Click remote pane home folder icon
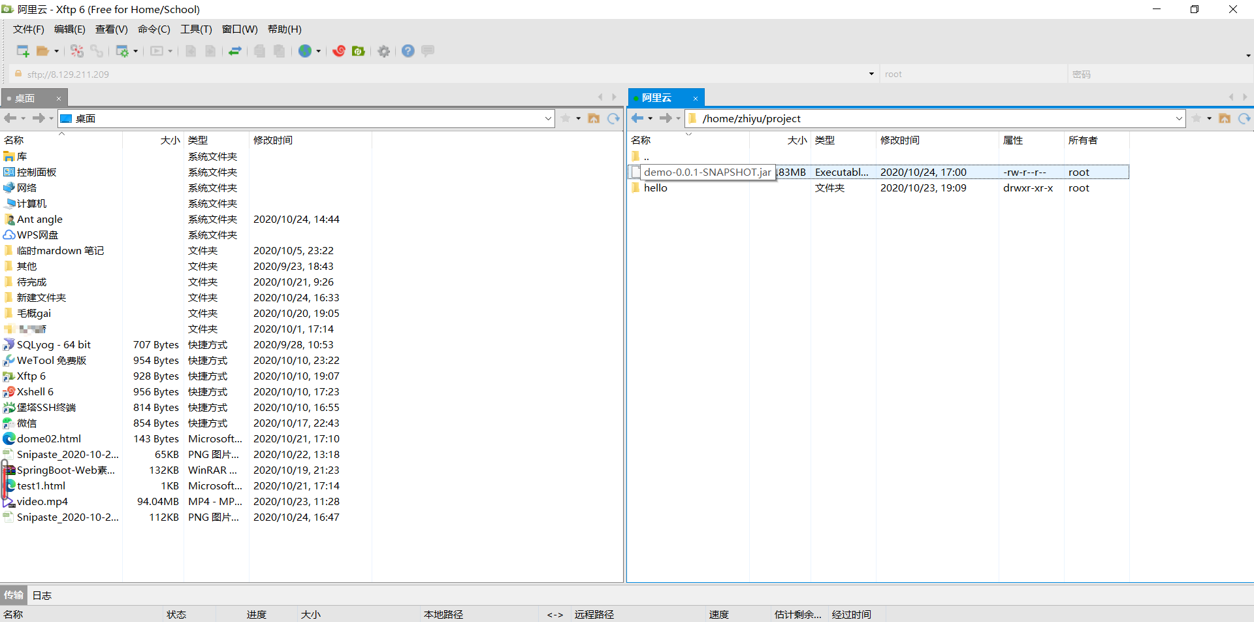This screenshot has height=622, width=1254. [x=1225, y=118]
